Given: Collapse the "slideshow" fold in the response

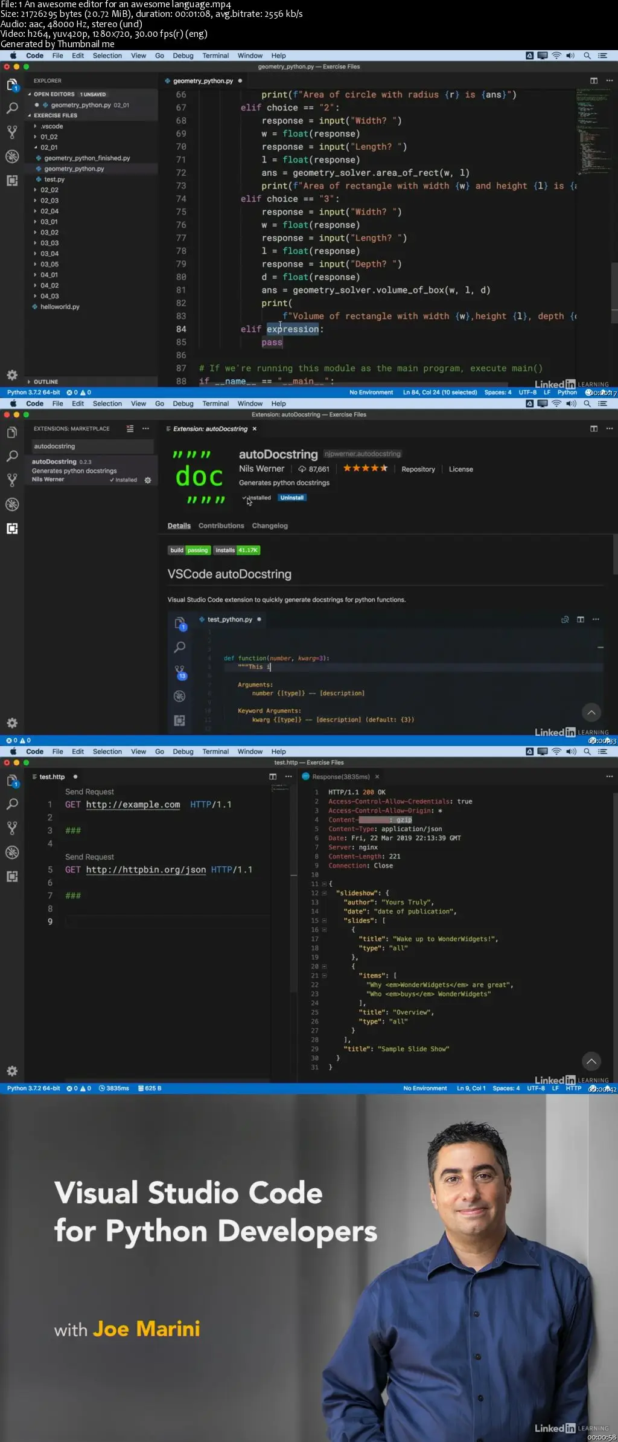Looking at the screenshot, I should point(324,893).
